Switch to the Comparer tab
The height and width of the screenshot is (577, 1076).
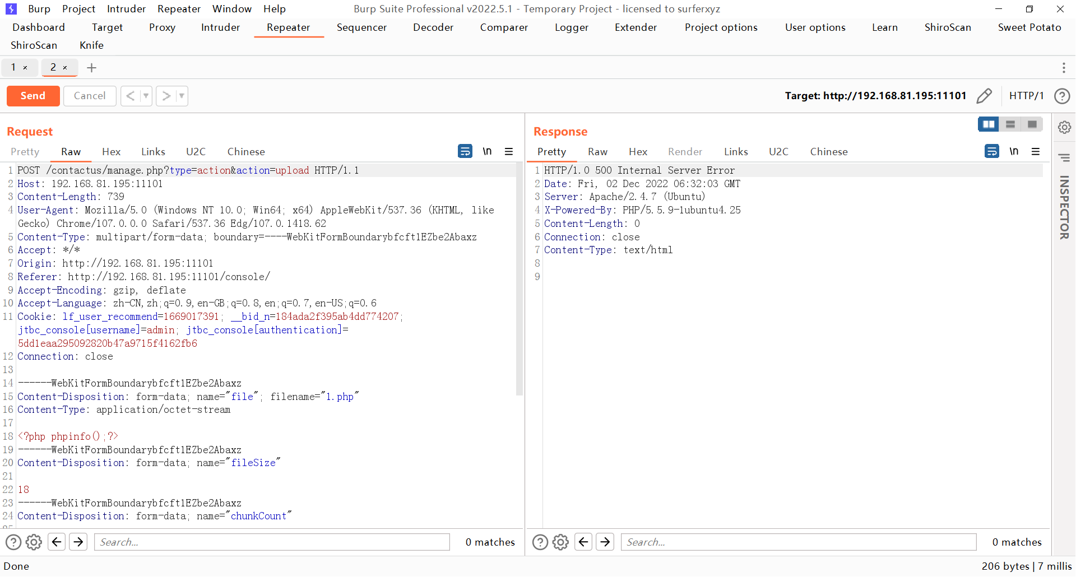point(504,27)
